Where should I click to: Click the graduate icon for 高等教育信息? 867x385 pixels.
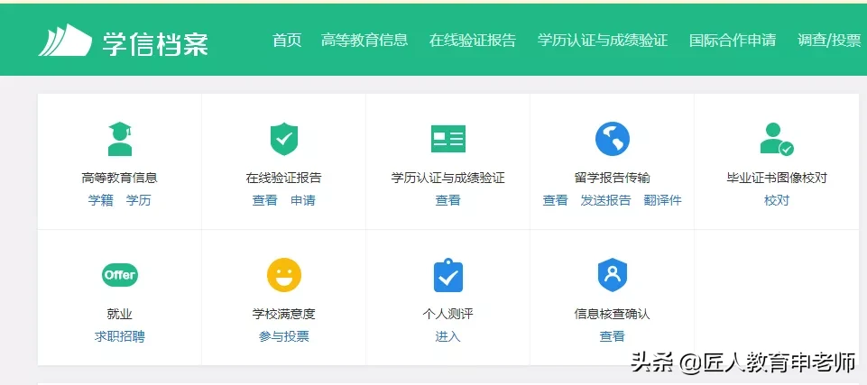point(120,139)
